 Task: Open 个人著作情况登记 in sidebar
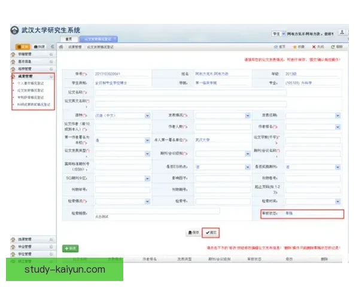31,83
